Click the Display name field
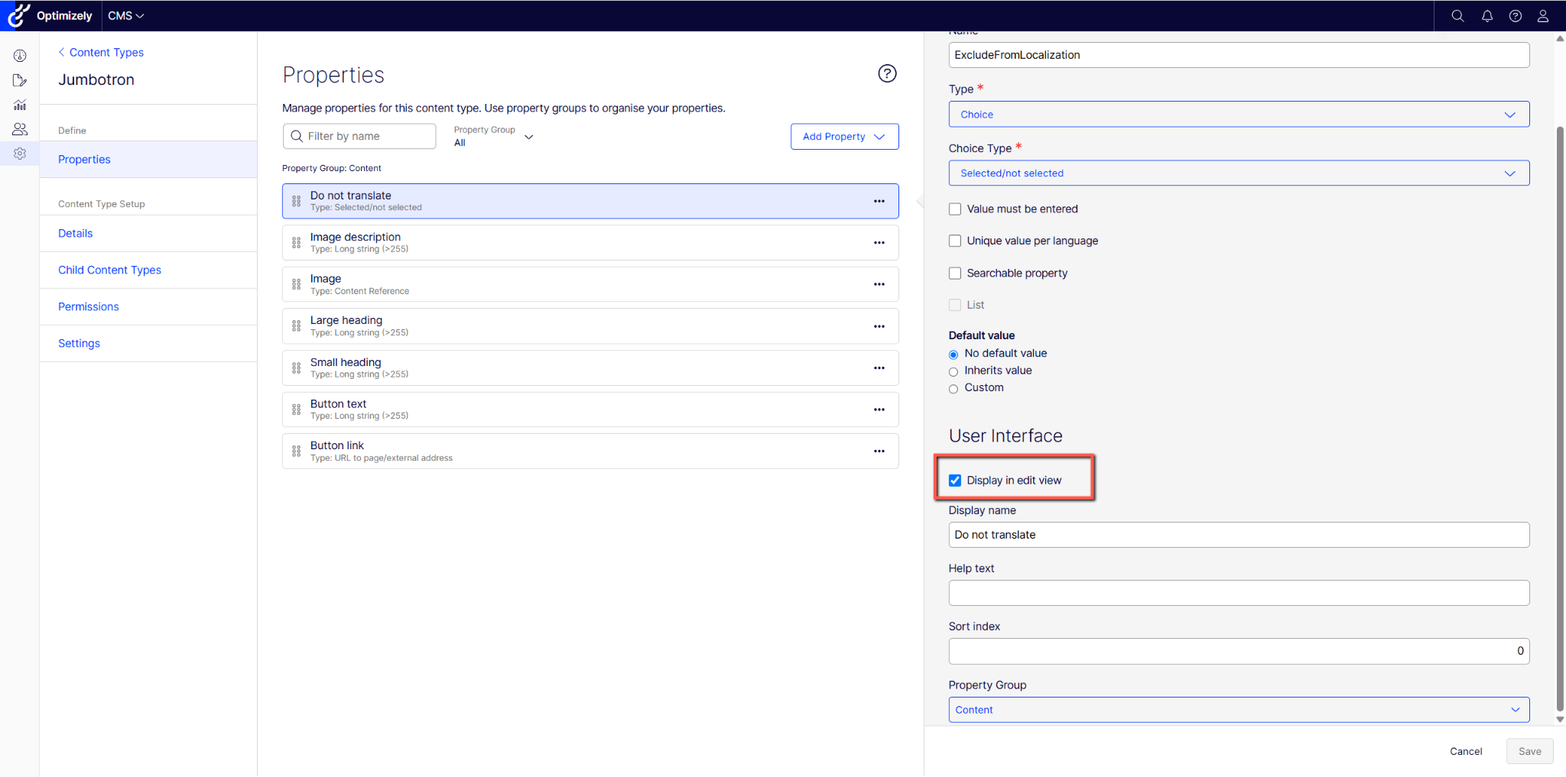 pyautogui.click(x=1239, y=535)
